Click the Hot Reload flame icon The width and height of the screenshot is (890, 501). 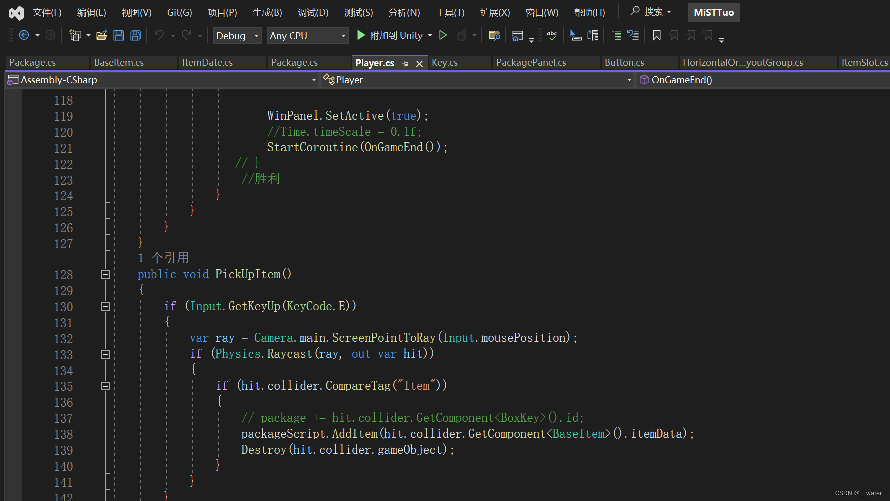(462, 35)
